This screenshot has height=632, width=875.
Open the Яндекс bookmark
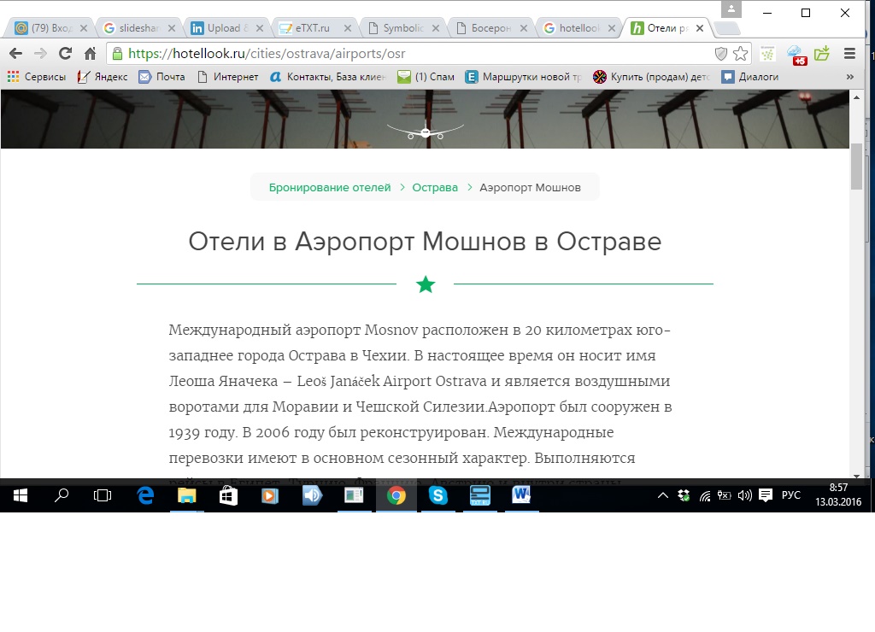pyautogui.click(x=103, y=77)
